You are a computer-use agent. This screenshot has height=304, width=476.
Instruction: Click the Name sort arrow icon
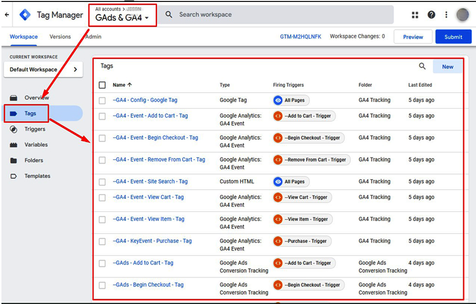pos(130,85)
